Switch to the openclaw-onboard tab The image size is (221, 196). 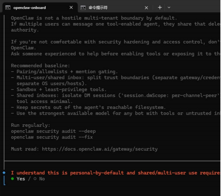(29, 8)
